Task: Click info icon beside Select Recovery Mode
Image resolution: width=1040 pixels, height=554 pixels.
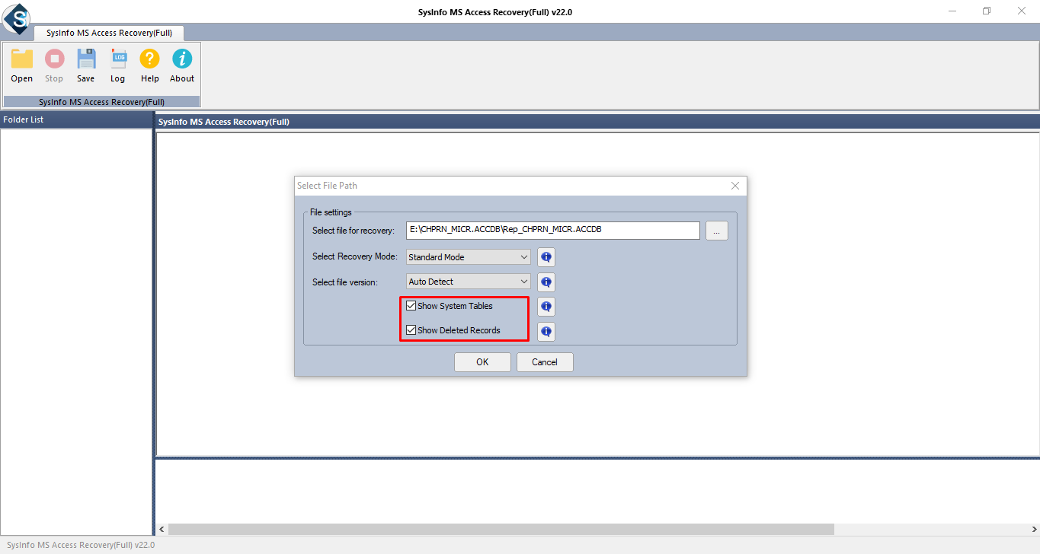Action: pyautogui.click(x=546, y=257)
